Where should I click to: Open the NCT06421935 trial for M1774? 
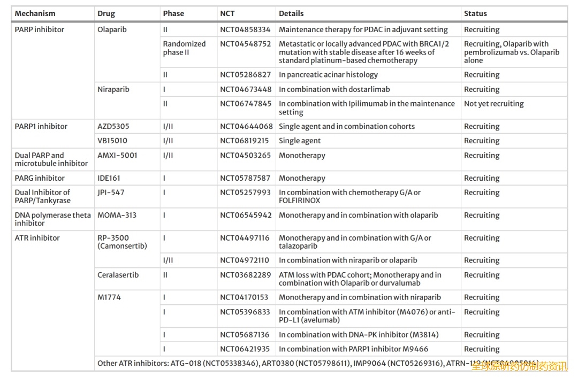tap(245, 349)
